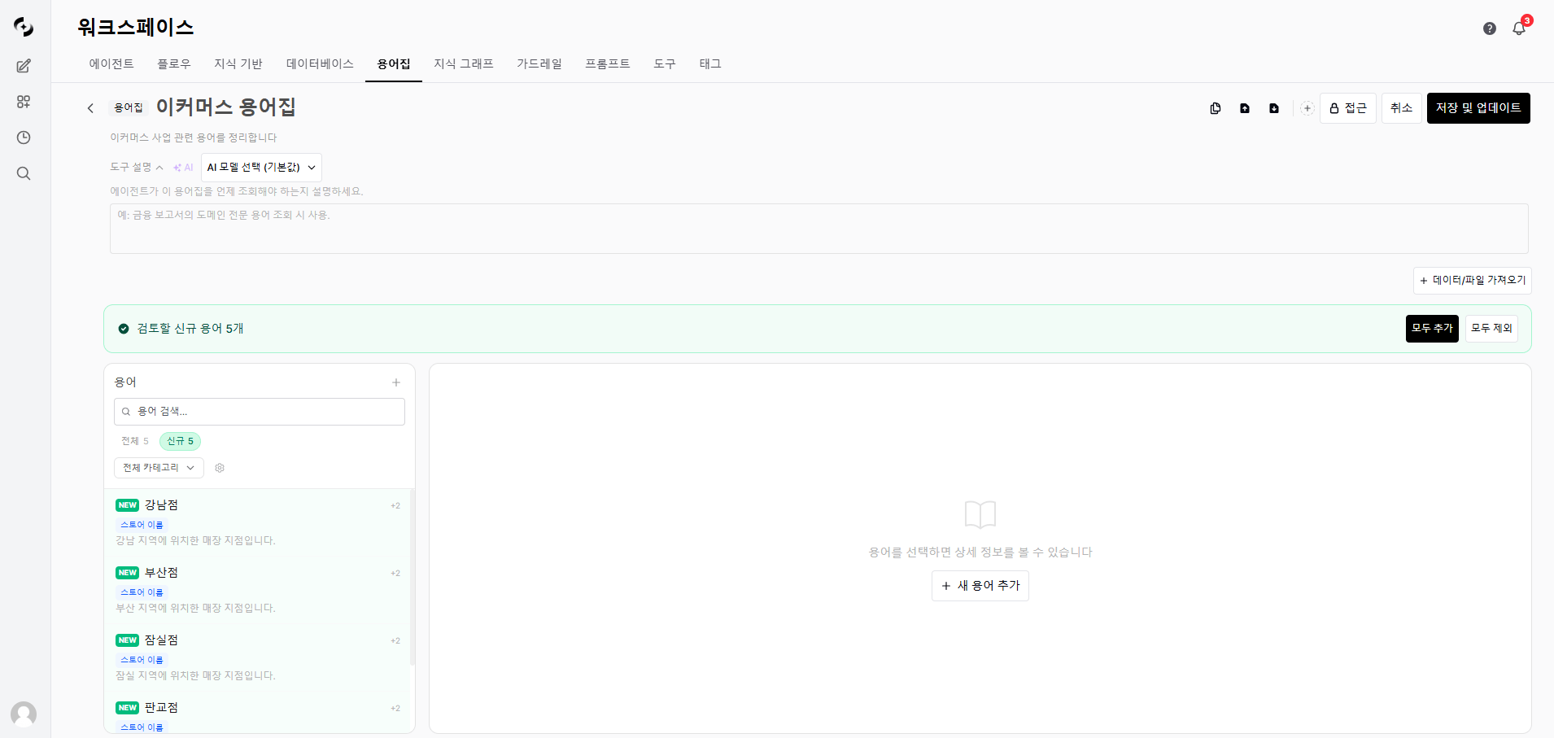Select the 강남점 term
Viewport: 1554px width, 738px height.
[x=258, y=522]
